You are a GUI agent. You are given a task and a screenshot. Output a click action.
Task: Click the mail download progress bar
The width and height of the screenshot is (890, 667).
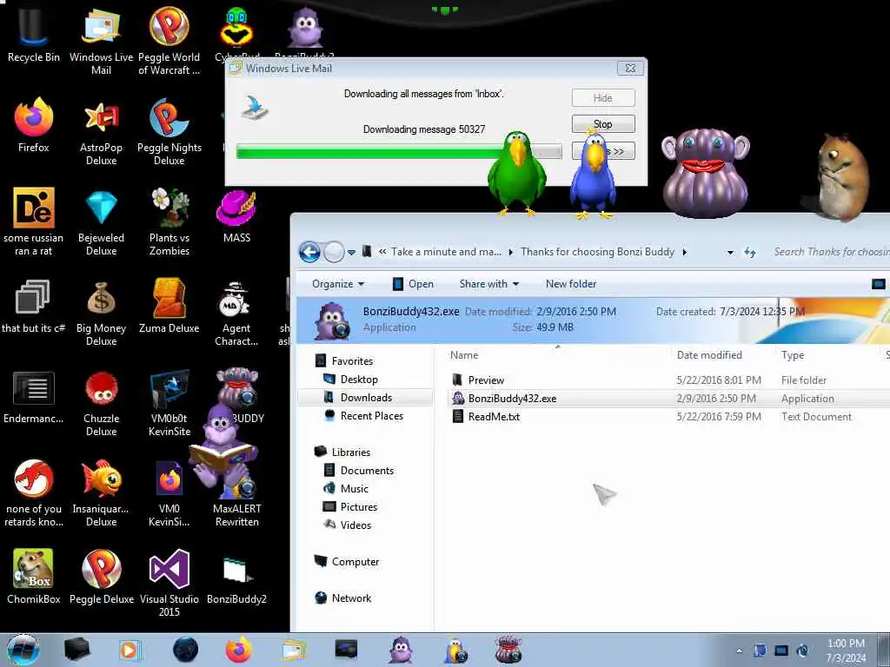[399, 151]
